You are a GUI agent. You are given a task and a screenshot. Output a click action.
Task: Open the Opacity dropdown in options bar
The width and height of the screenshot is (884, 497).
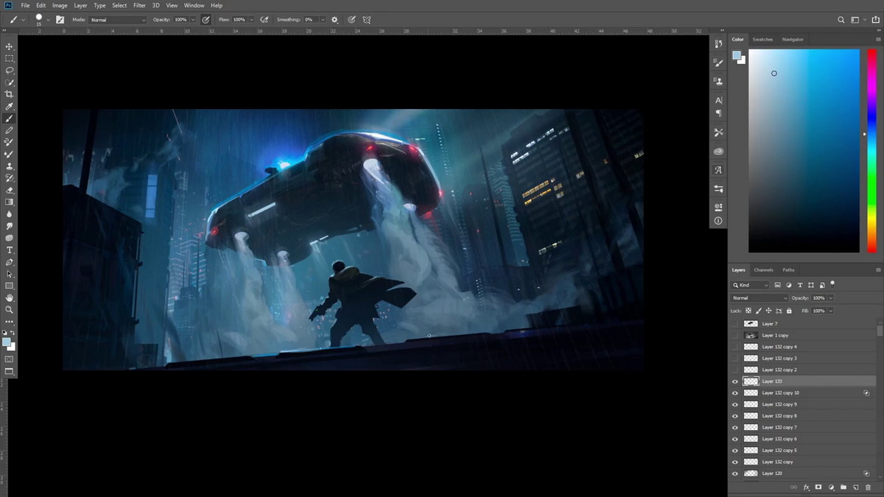192,20
